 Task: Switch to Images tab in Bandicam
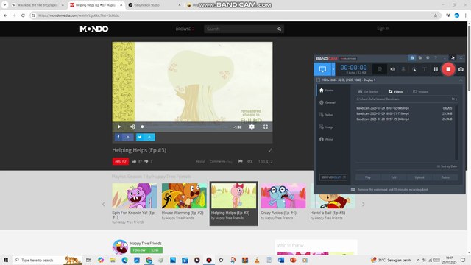pyautogui.click(x=420, y=91)
